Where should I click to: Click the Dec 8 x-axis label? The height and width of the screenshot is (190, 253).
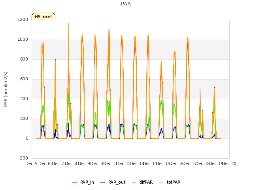pyautogui.click(x=71, y=163)
